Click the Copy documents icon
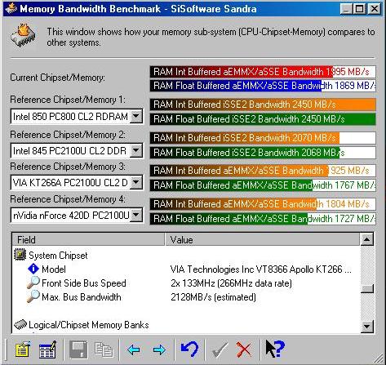Image resolution: width=386 pixels, height=365 pixels. pyautogui.click(x=104, y=349)
